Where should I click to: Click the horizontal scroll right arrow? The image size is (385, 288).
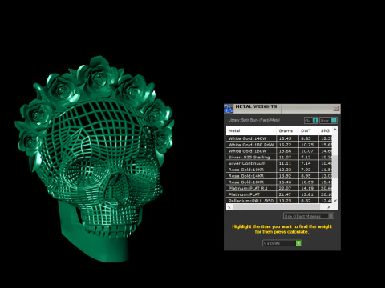click(329, 207)
